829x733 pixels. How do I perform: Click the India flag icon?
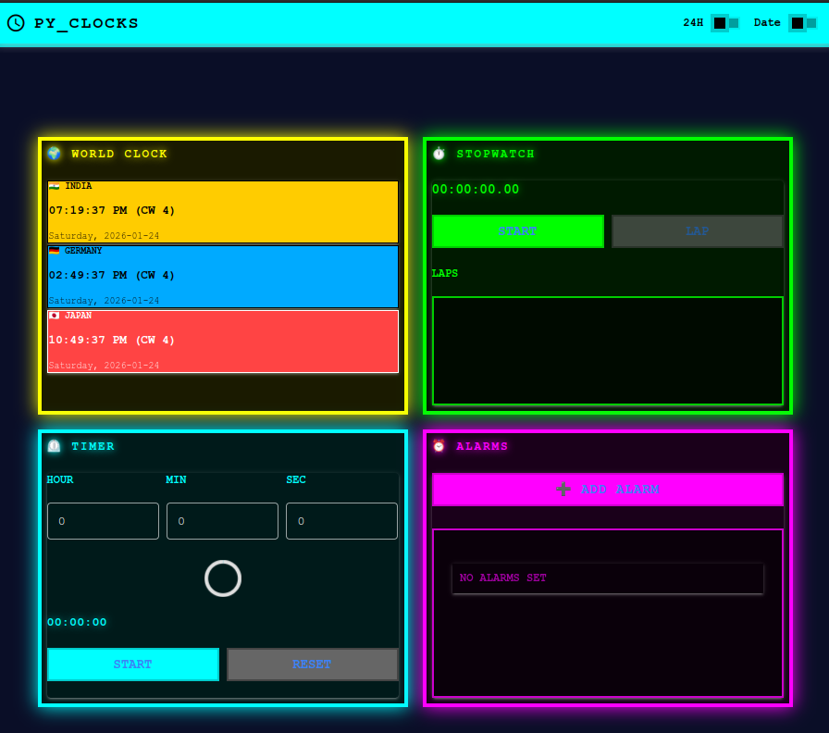pyautogui.click(x=56, y=185)
